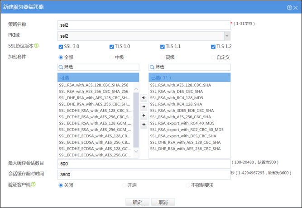Viewport: 302px width, 208px height.
Task: Select SSL_RSA_with_AES_128_CBC_SHA_256 in available list
Action: point(94,85)
